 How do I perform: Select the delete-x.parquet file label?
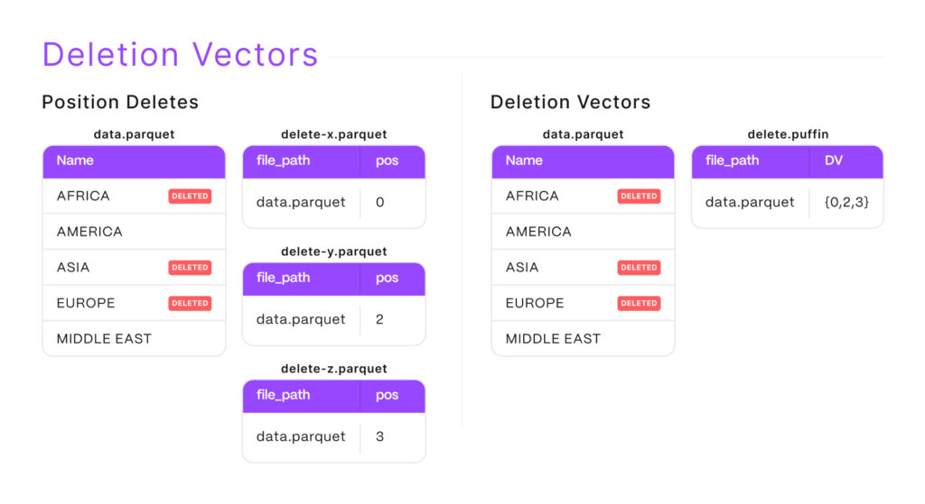[333, 134]
